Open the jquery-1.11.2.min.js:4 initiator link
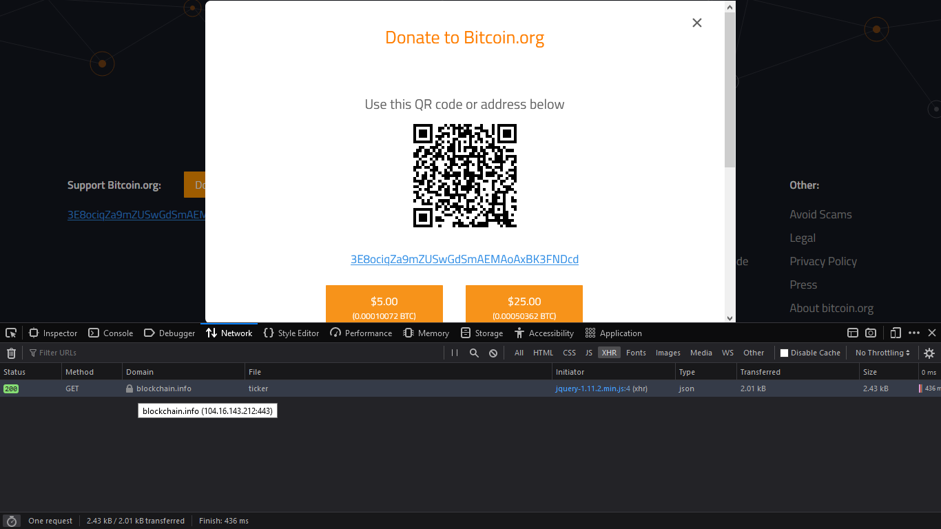The width and height of the screenshot is (941, 529). tap(593, 388)
